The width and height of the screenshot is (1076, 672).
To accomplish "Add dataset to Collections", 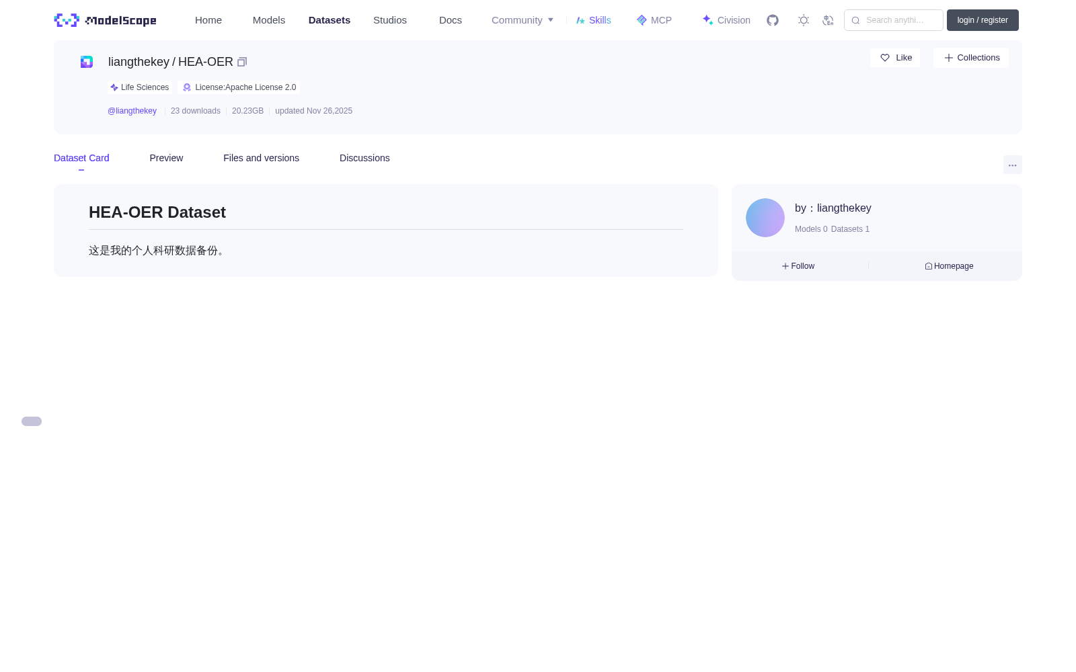I will (x=971, y=58).
